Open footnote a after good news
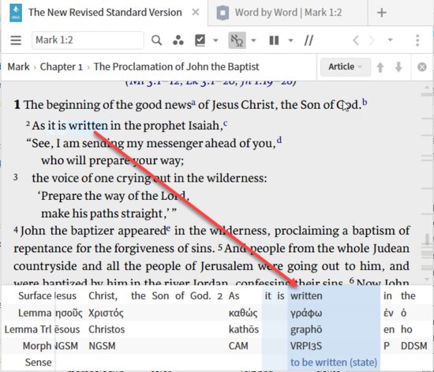 (x=193, y=103)
